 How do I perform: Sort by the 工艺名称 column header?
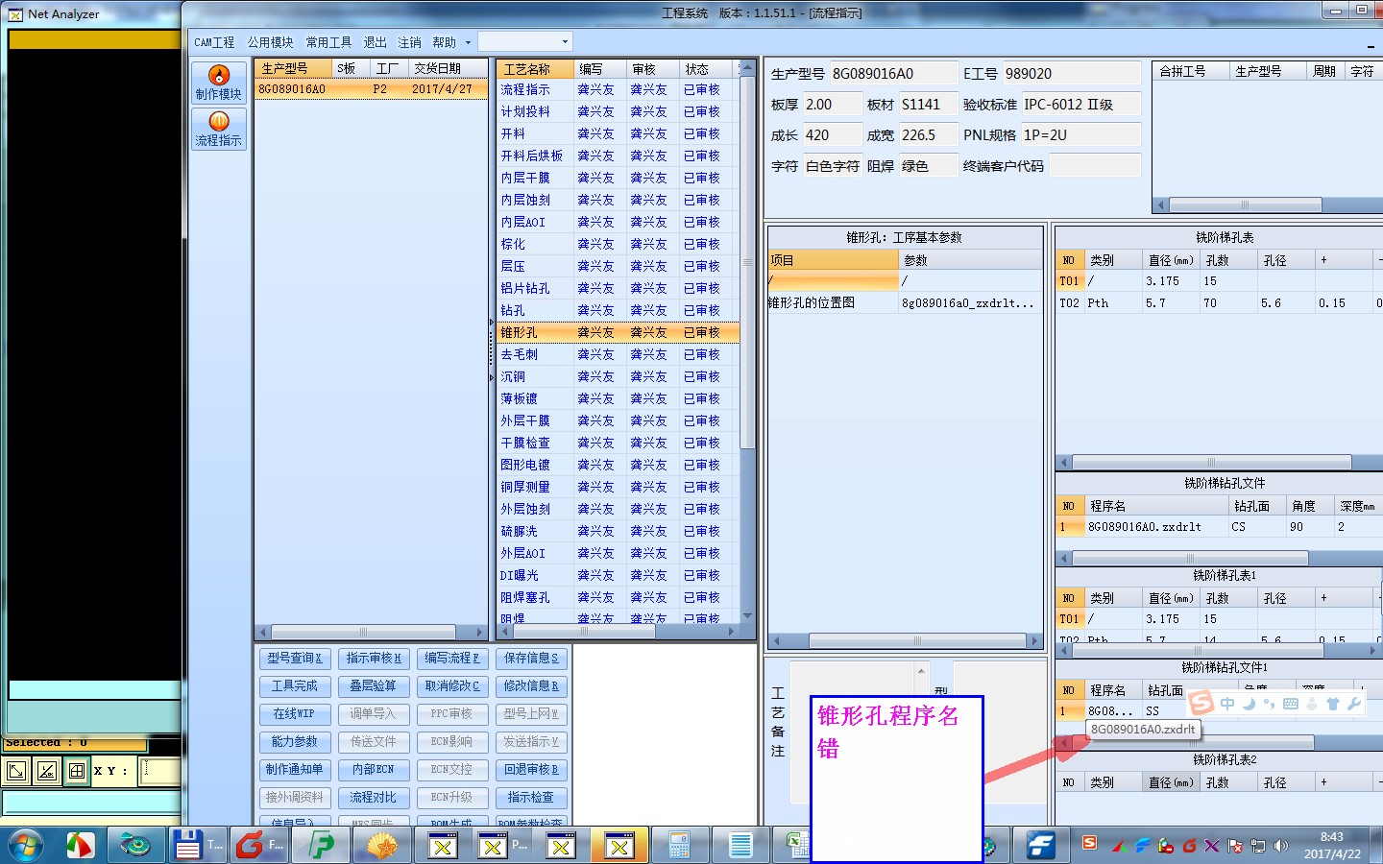[535, 69]
